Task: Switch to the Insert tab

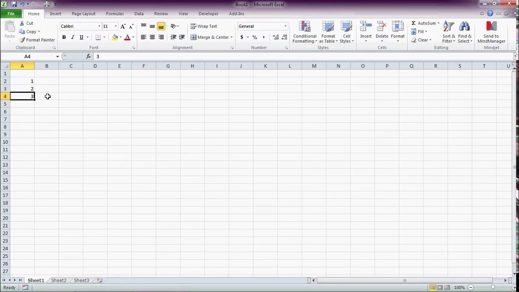Action: (x=56, y=14)
